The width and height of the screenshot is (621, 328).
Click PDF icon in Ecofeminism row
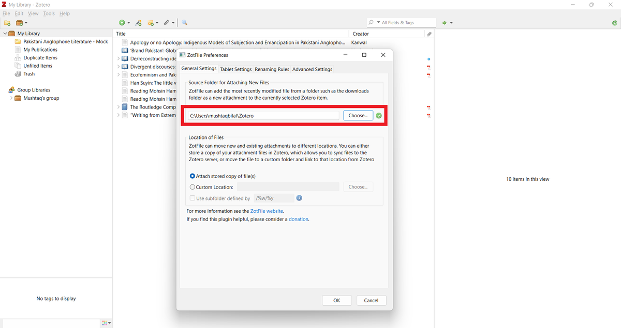click(428, 75)
